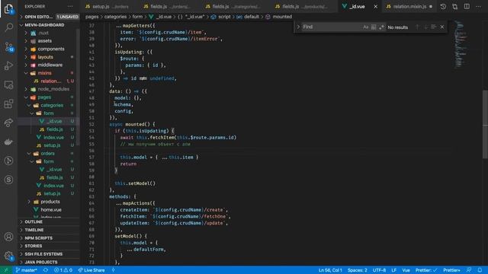
Task: Open Manage settings gear
Action: tap(8, 256)
